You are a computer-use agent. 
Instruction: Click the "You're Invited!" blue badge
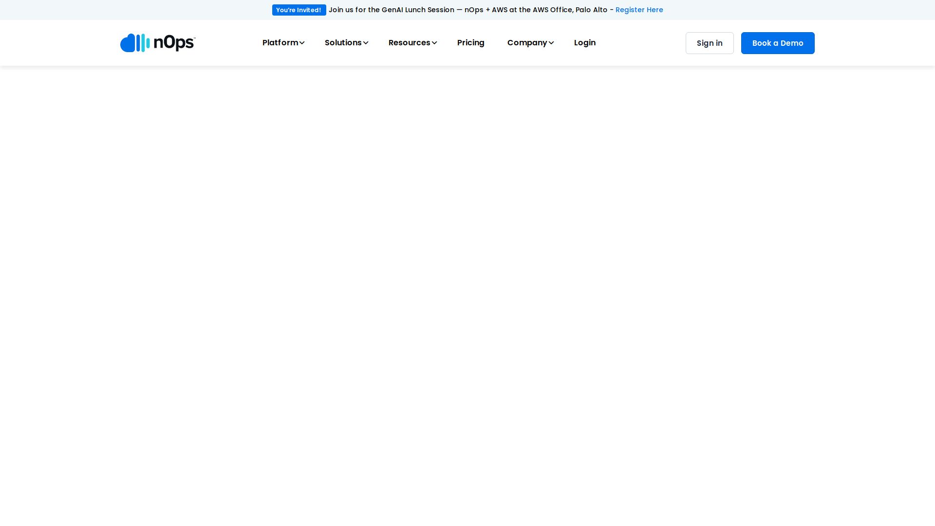pos(299,10)
